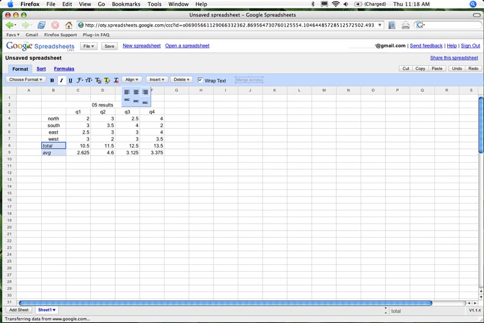The height and width of the screenshot is (323, 484).
Task: Click the Gmail bookmark in bookmarks bar
Action: [x=32, y=35]
